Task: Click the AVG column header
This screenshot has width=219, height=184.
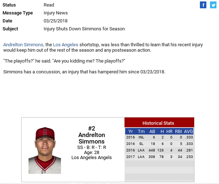Action: pos(188,131)
